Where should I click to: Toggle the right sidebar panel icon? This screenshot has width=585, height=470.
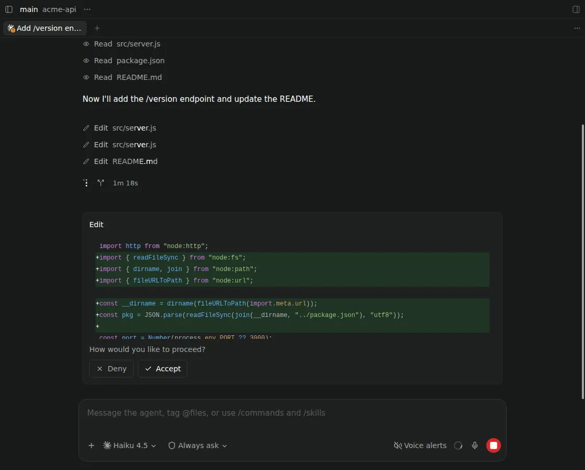point(576,9)
